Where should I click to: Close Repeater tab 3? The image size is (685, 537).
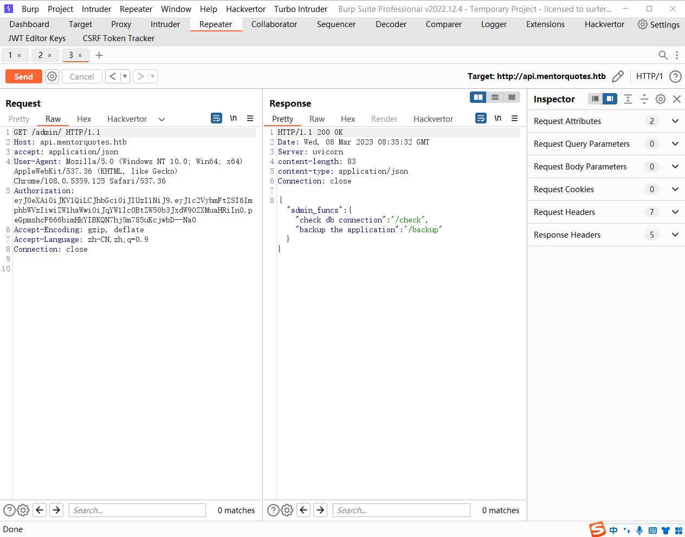tap(80, 55)
